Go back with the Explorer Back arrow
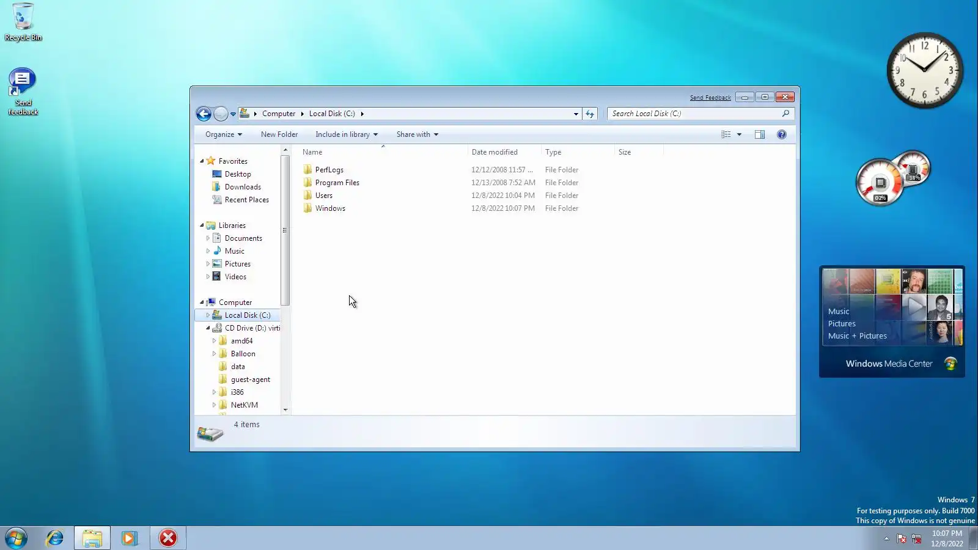This screenshot has width=978, height=550. point(204,114)
